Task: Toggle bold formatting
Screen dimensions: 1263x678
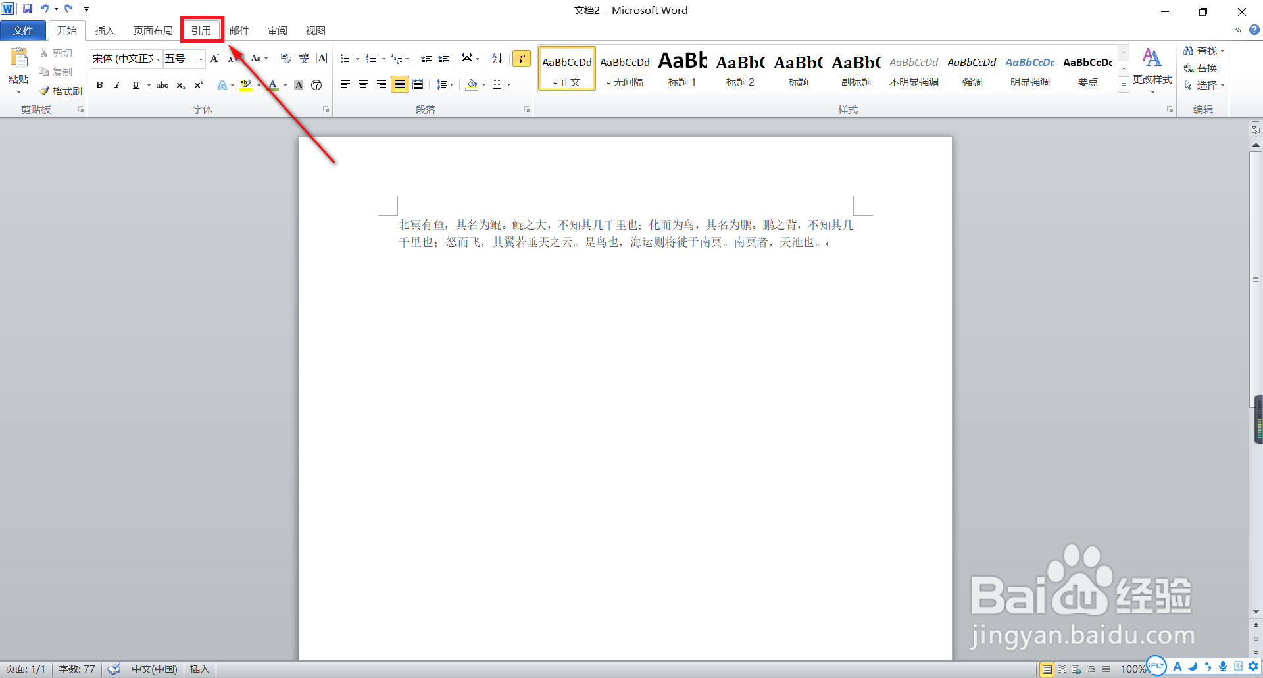Action: 99,85
